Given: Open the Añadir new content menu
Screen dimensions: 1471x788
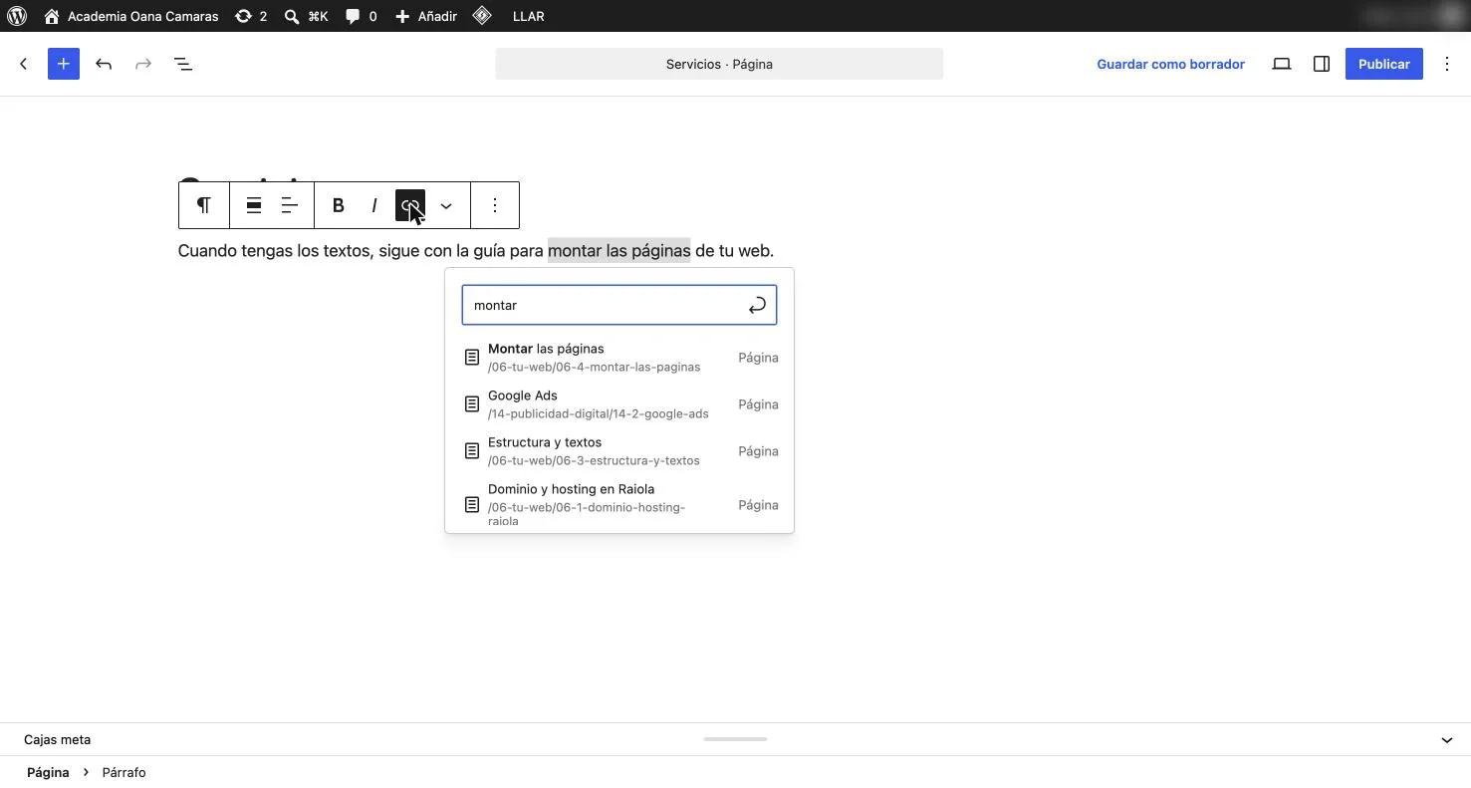Looking at the screenshot, I should 426,16.
